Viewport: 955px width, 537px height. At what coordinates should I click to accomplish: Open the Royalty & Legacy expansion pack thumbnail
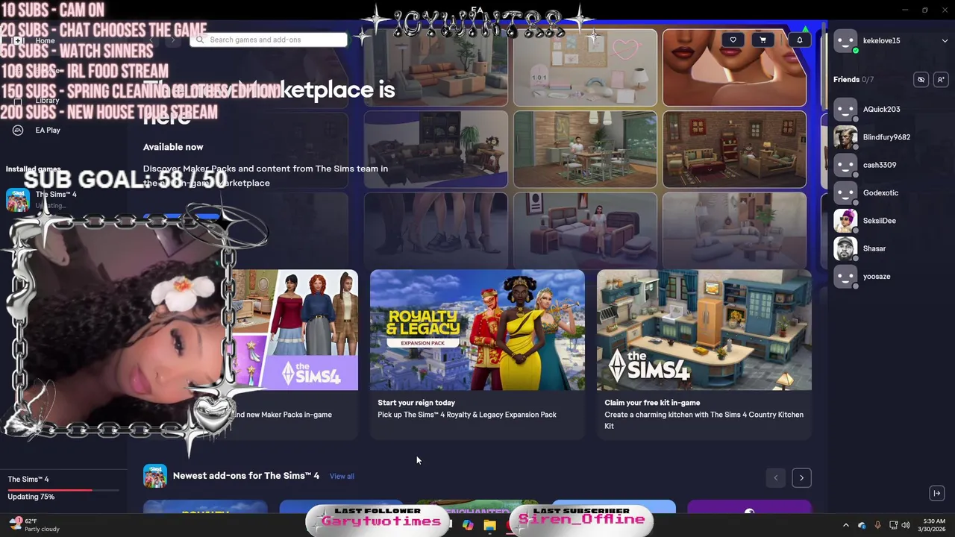coord(477,330)
